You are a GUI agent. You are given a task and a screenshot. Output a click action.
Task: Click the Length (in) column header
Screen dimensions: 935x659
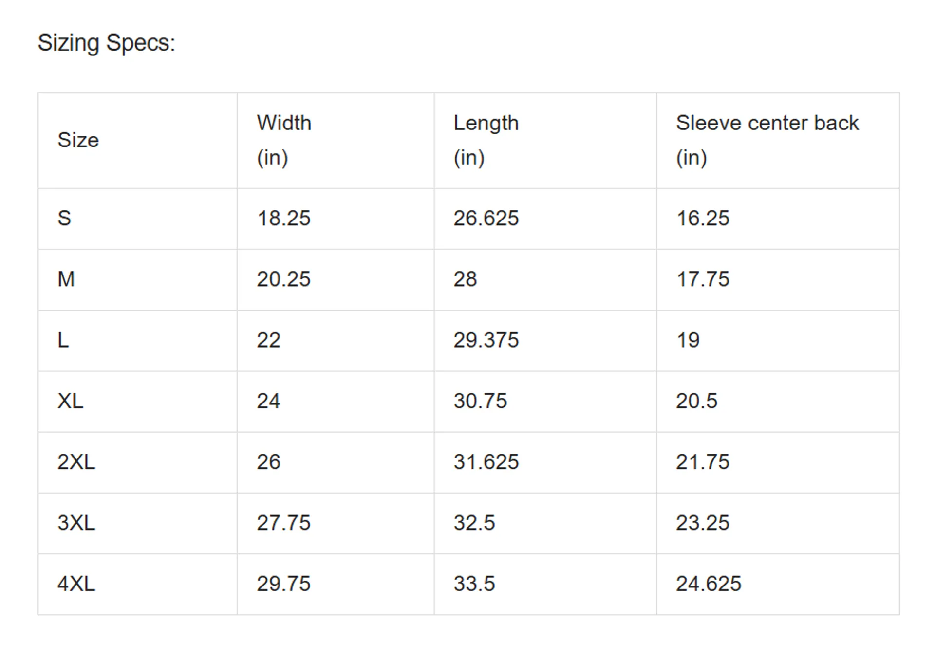486,140
